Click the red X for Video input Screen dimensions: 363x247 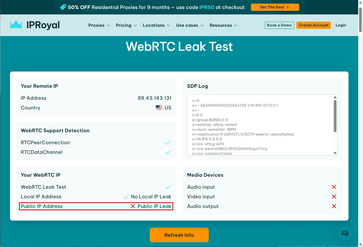click(x=334, y=197)
